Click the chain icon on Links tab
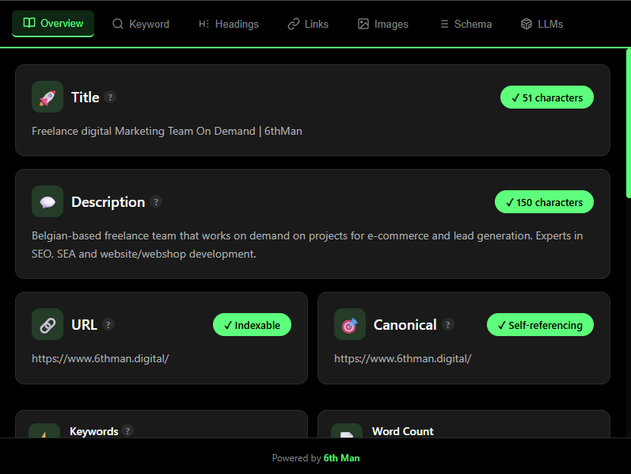 (294, 24)
